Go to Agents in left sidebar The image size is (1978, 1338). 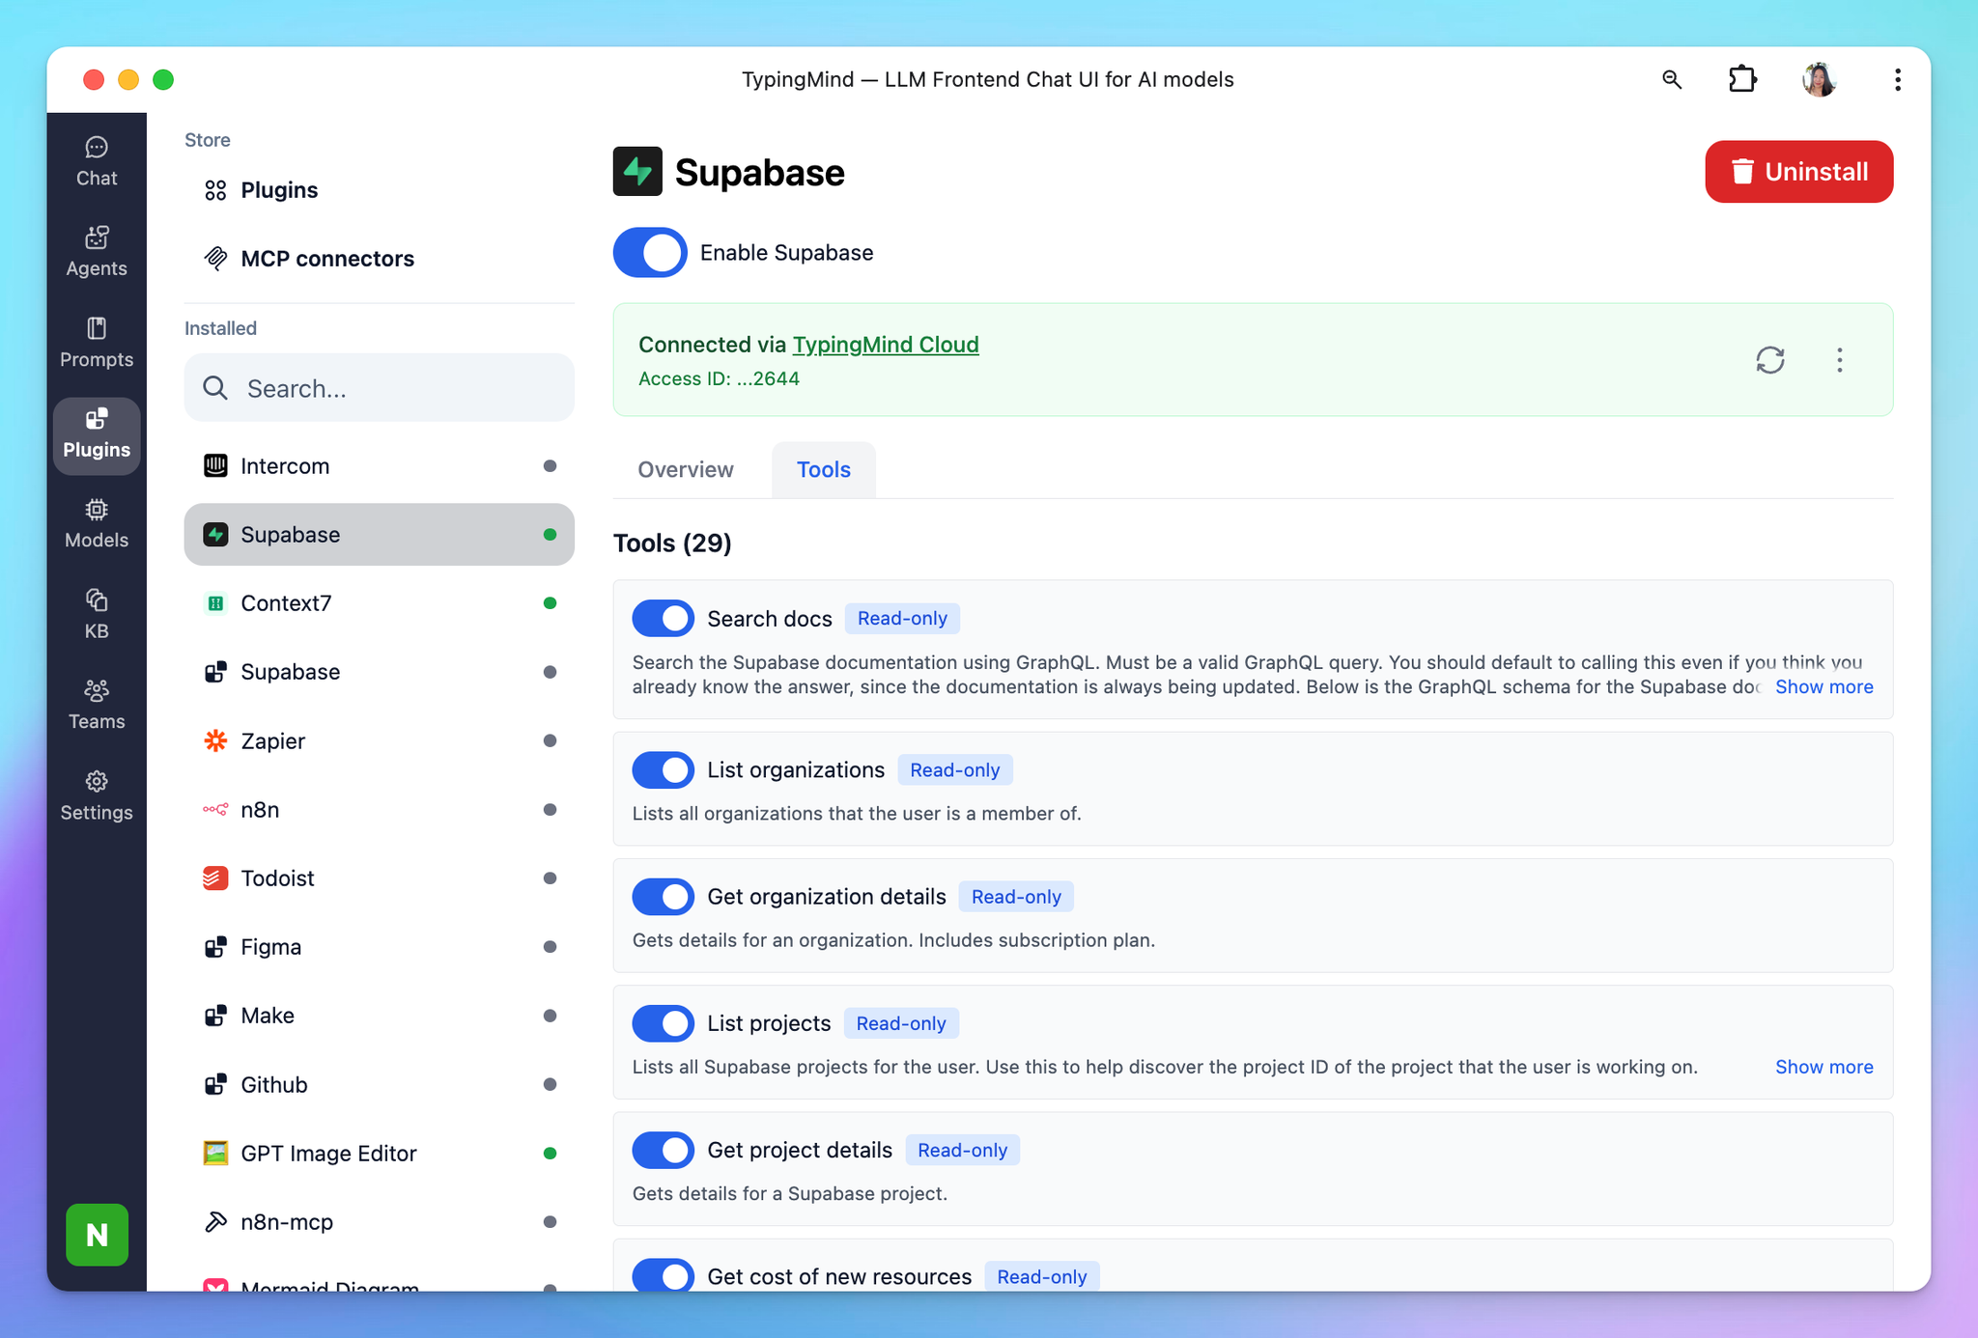[x=97, y=251]
